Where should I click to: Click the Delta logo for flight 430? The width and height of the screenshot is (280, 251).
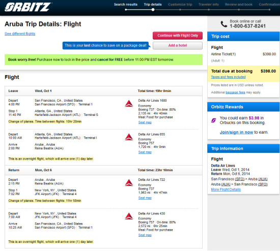coord(129,216)
